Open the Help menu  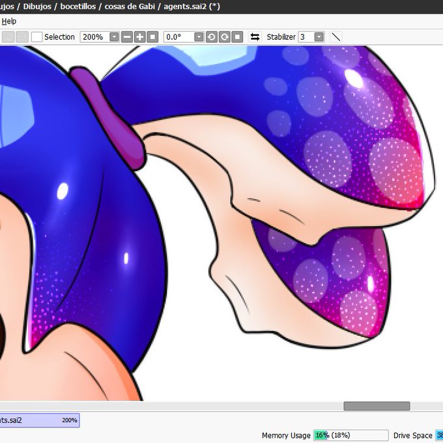point(8,21)
